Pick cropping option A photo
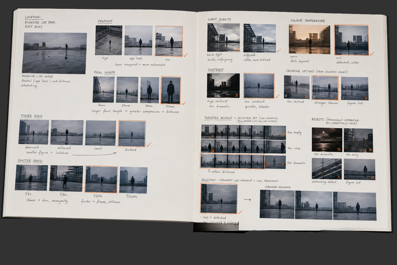Image resolution: width=397 pixels, height=265 pixels. coord(296,87)
